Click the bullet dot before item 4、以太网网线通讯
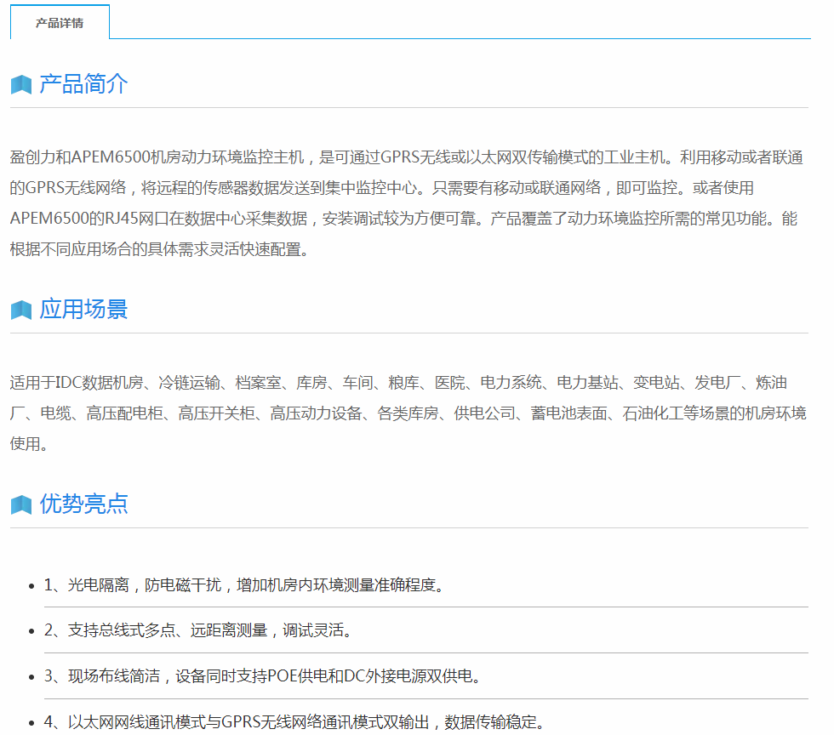The height and width of the screenshot is (735, 834). [31, 723]
